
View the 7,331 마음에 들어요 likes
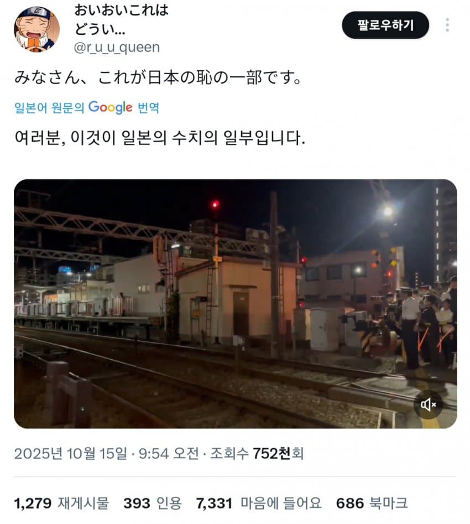[259, 504]
